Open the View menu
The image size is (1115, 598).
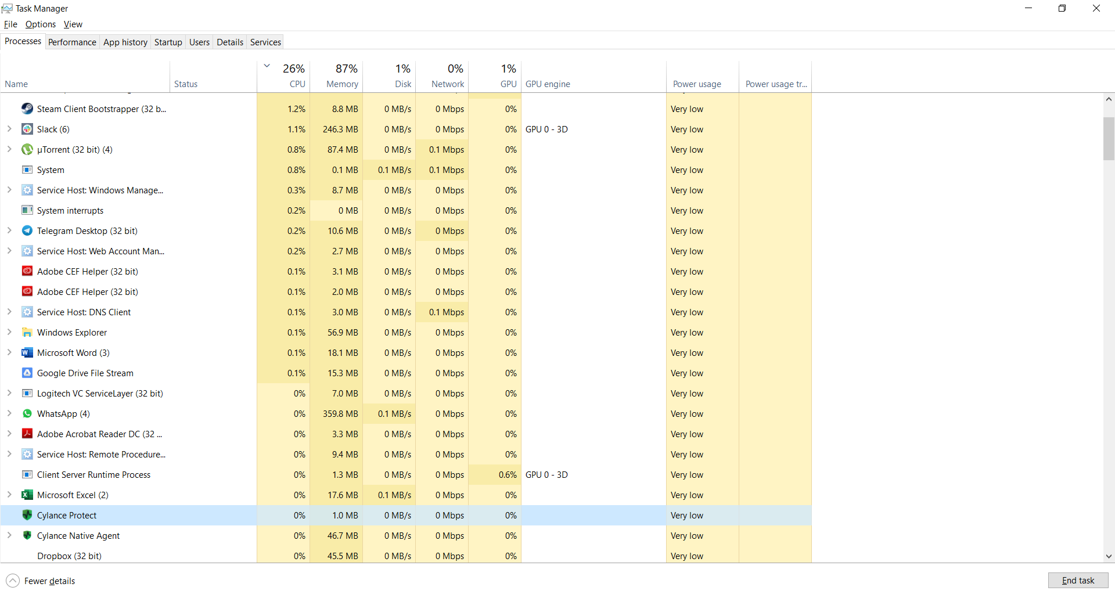tap(73, 24)
